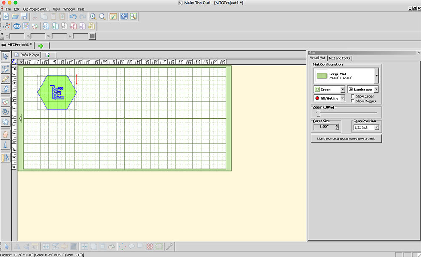Select the Eraser tool
The image size is (421, 257).
click(x=5, y=135)
